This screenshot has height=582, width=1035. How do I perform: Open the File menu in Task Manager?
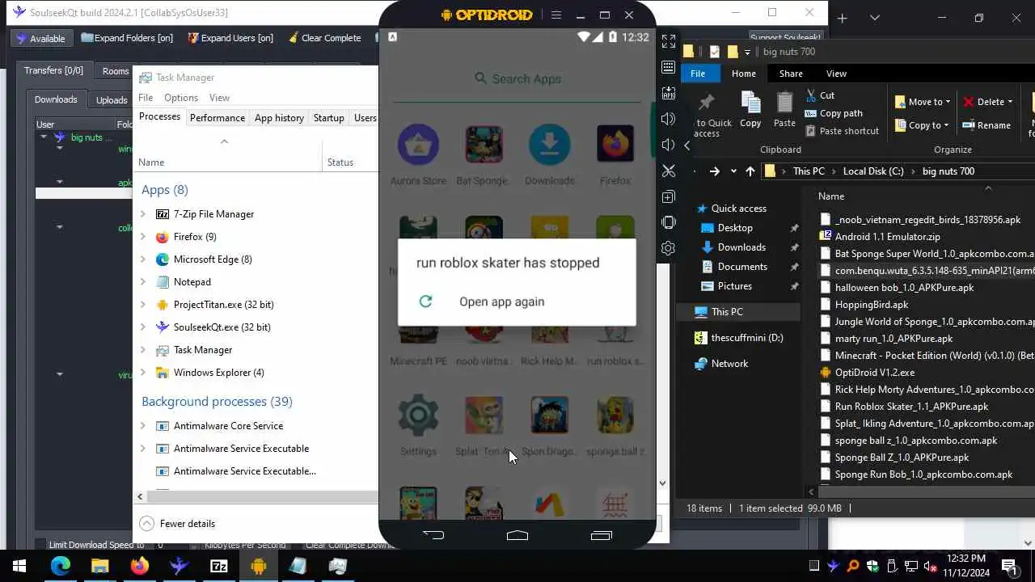click(x=146, y=98)
